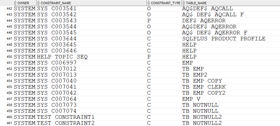Viewport: 280px width, 126px height.
Task: Click the AQ$DEF$ AQERROR table name
Action: tap(209, 27)
